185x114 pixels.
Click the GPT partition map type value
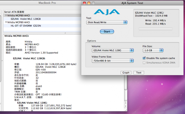(x=49, y=94)
